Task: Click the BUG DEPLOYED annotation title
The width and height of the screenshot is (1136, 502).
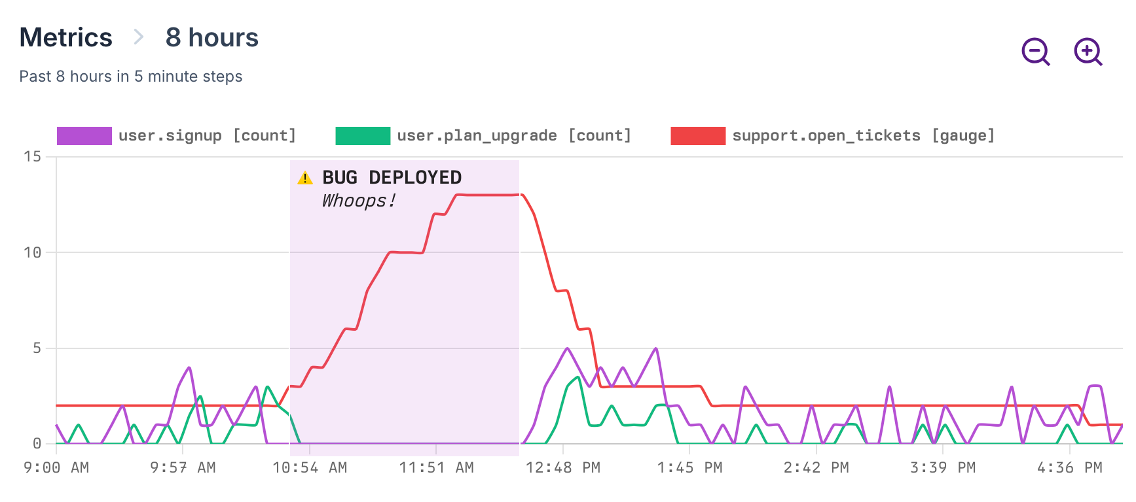Action: tap(392, 178)
